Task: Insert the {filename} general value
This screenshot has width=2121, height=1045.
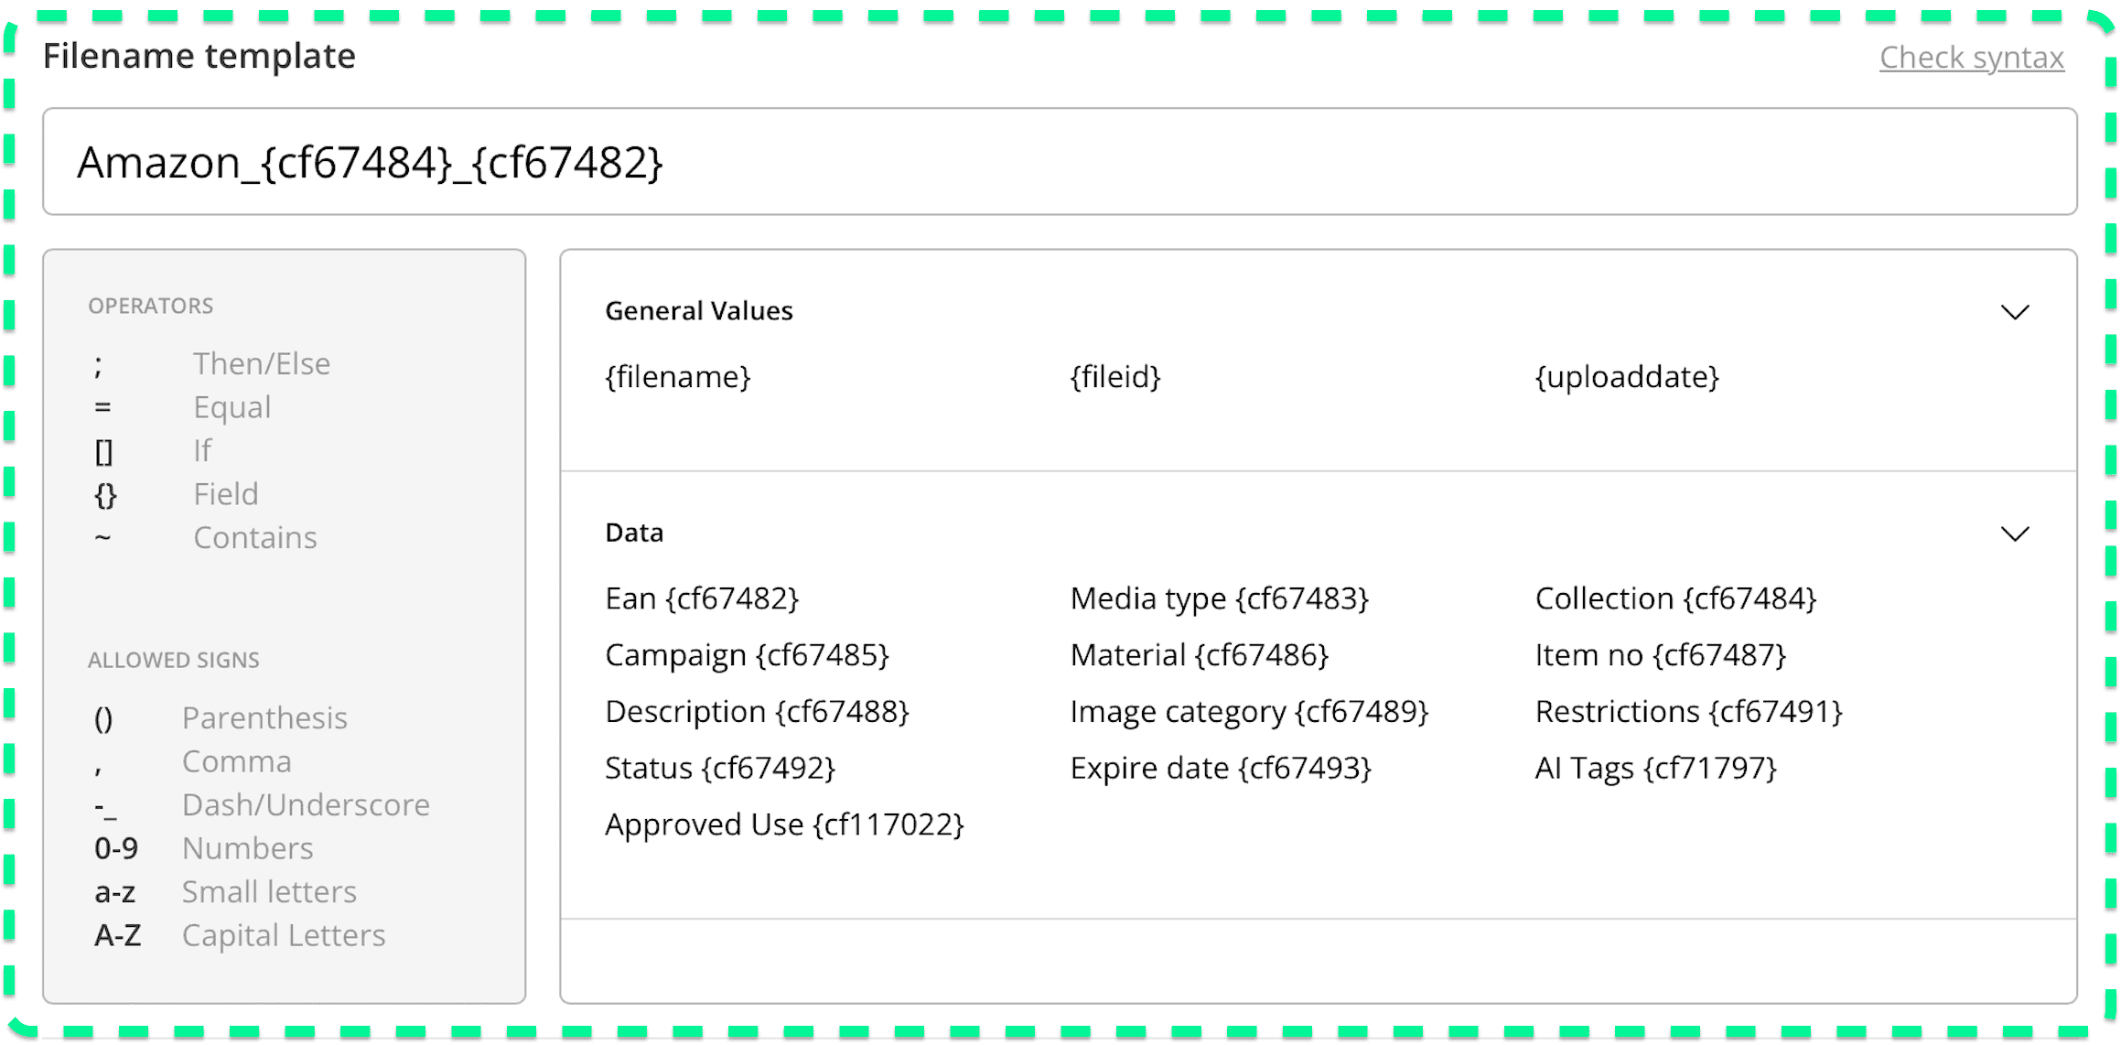Action: (x=677, y=377)
